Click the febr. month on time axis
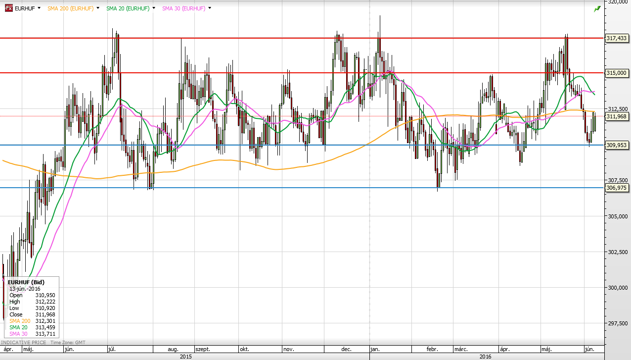The height and width of the screenshot is (360, 631). tap(432, 349)
